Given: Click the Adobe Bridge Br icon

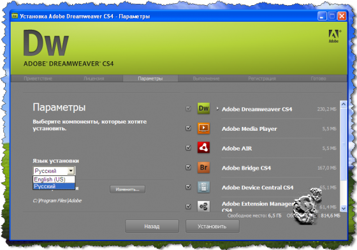Looking at the screenshot, I should 203,167.
